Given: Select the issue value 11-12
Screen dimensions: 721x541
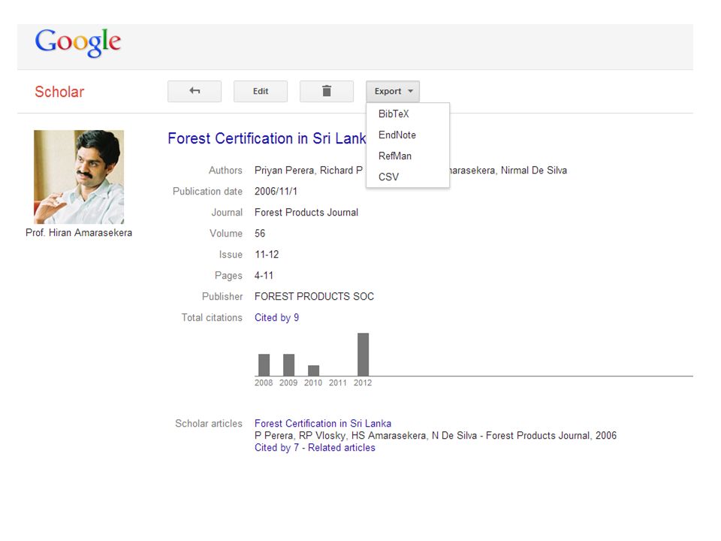Looking at the screenshot, I should pos(267,255).
